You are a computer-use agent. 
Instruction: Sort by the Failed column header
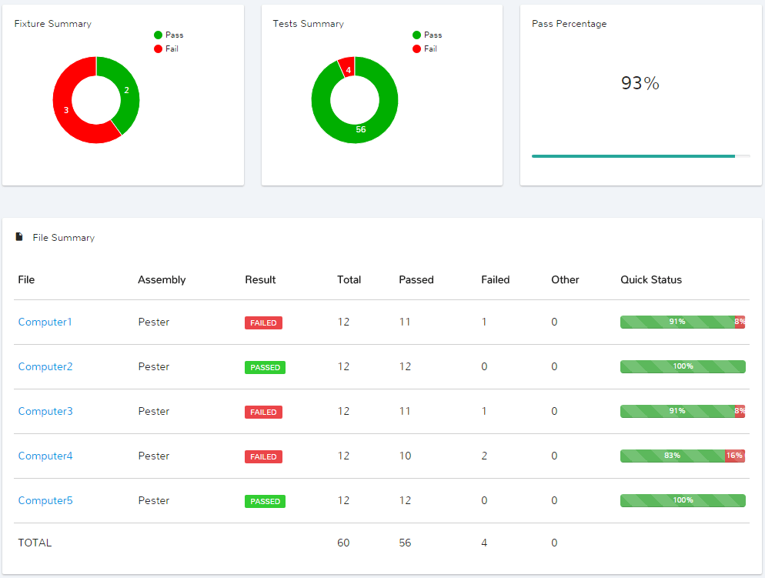click(x=496, y=279)
